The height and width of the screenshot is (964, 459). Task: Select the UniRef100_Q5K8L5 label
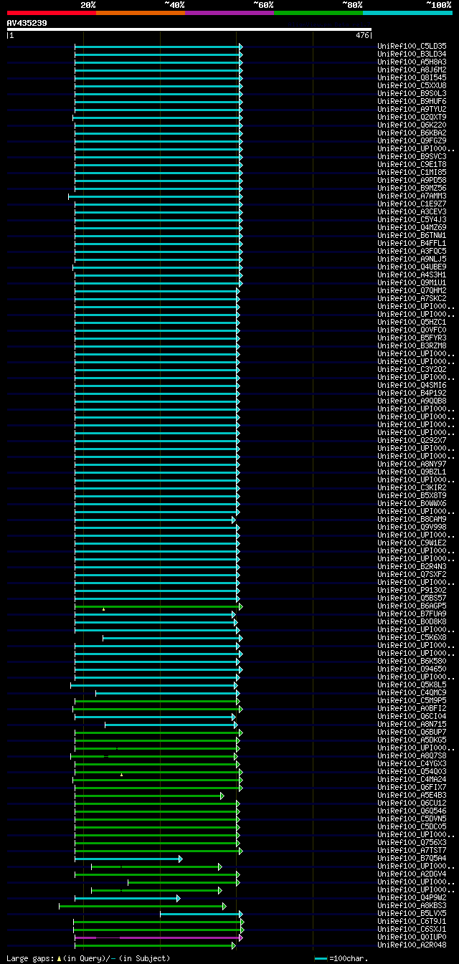[x=412, y=685]
